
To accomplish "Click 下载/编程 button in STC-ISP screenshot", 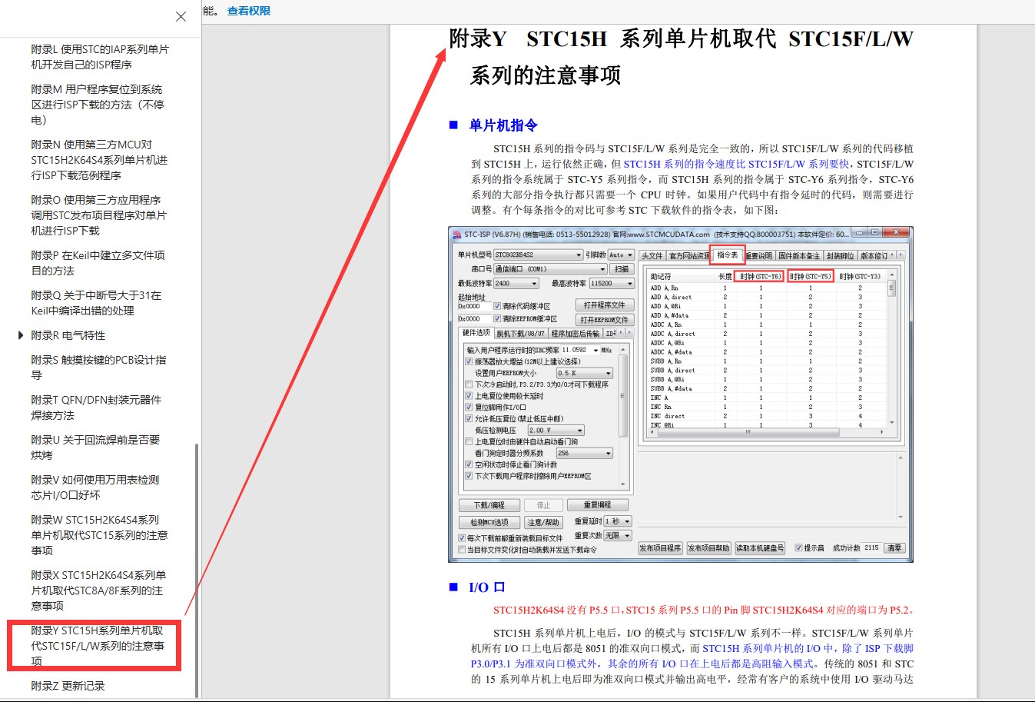I will (x=489, y=505).
